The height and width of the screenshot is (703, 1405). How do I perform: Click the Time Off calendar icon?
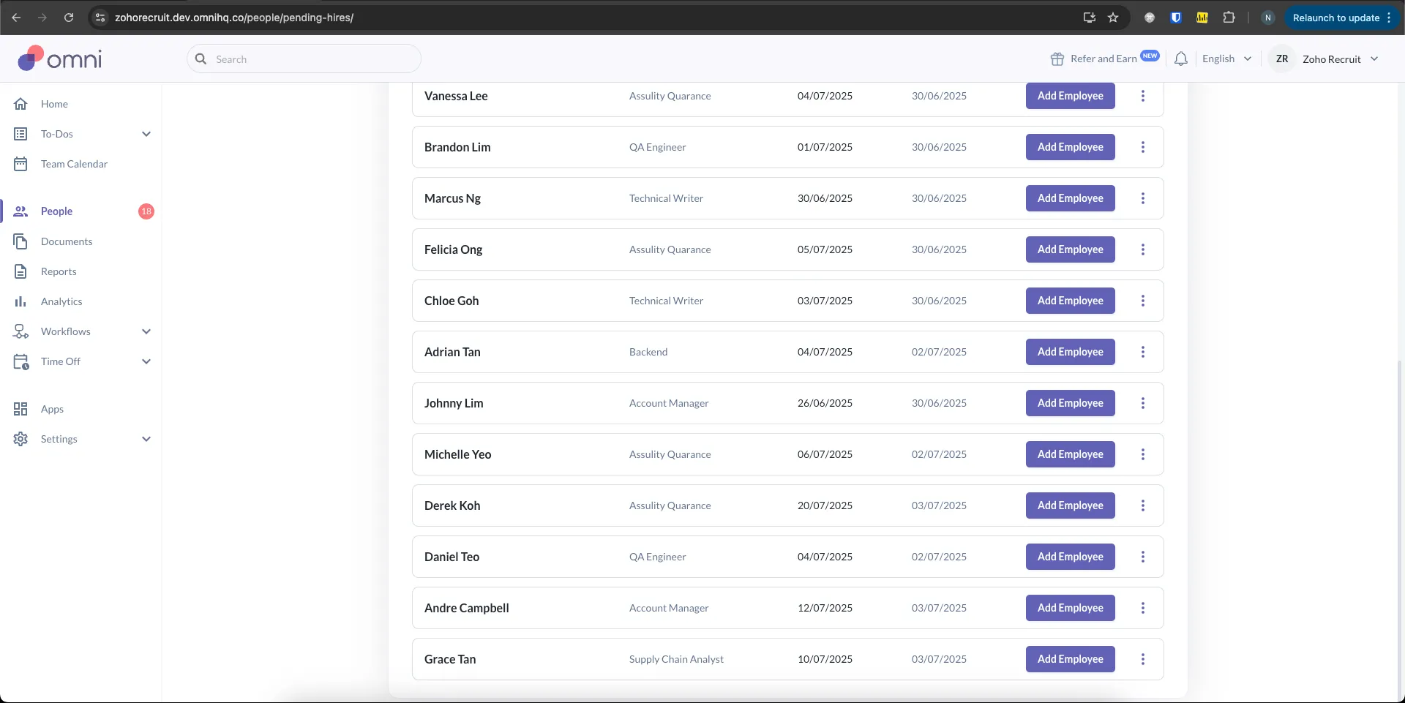(x=20, y=361)
